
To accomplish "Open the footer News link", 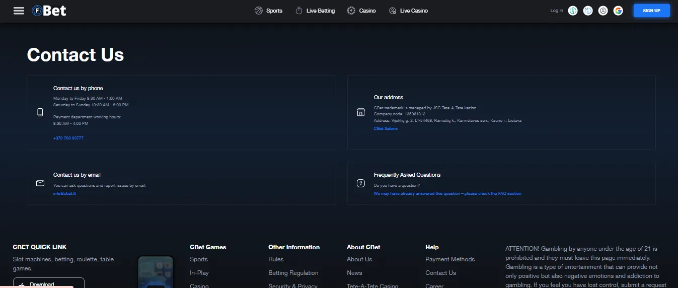I will 354,273.
